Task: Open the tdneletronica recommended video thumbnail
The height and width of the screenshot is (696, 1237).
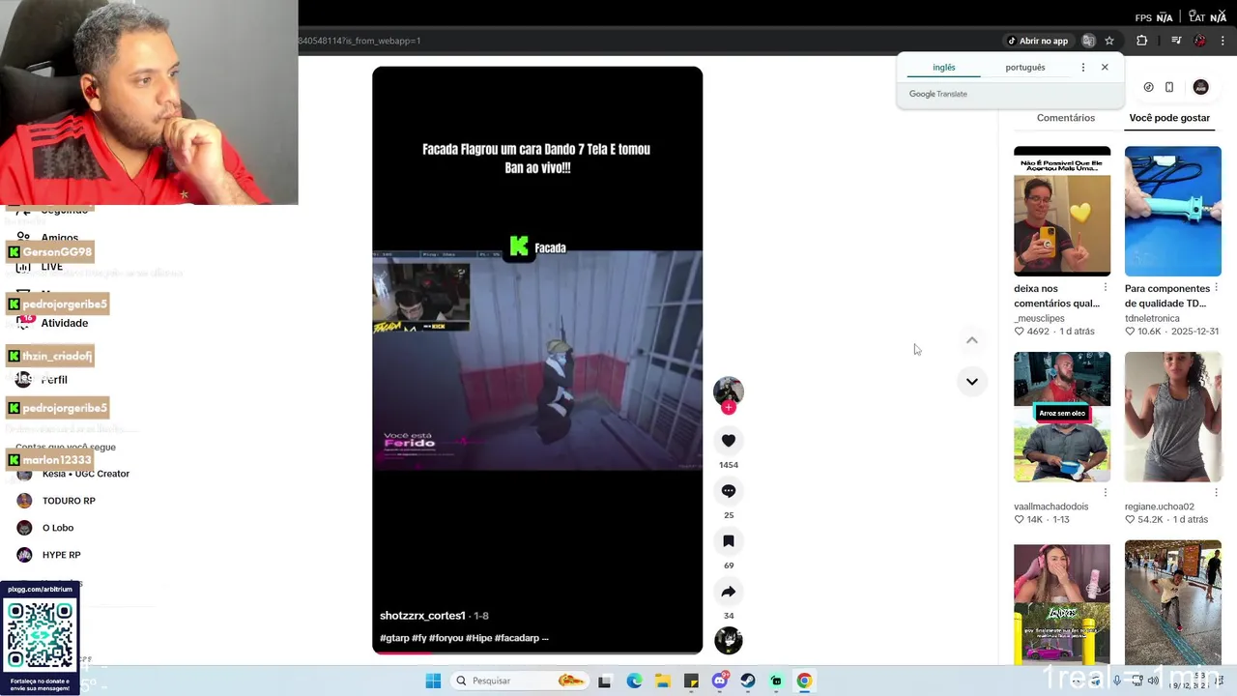Action: [x=1172, y=211]
